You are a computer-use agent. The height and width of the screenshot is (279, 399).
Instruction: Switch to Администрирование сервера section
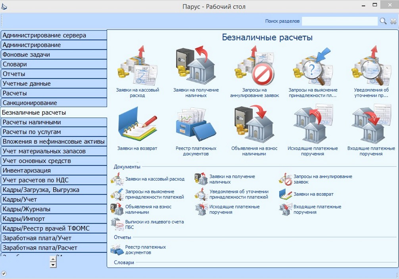point(54,35)
